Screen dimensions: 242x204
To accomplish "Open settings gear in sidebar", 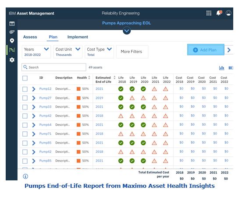I will 12,60.
